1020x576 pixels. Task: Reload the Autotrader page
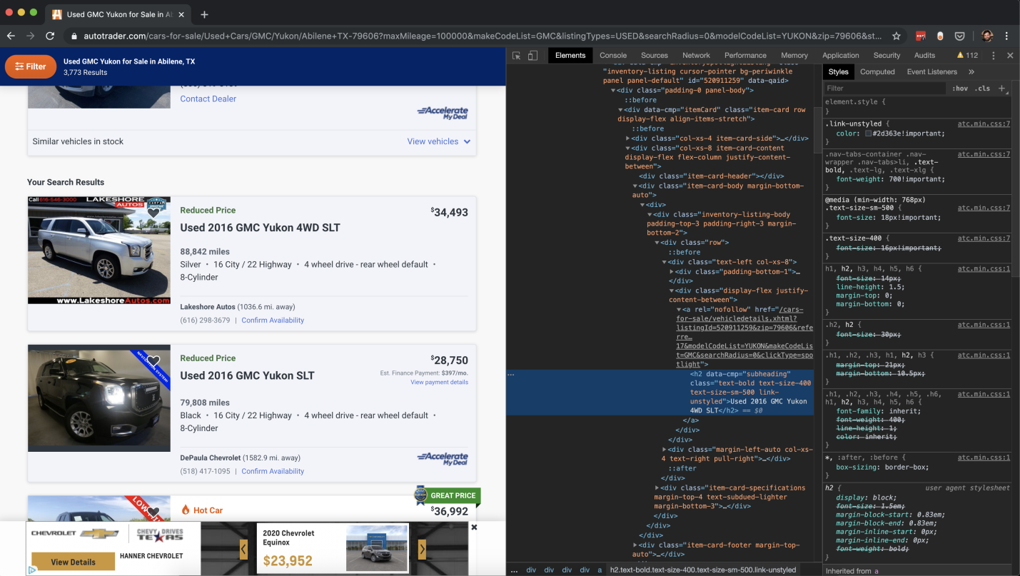pos(50,36)
